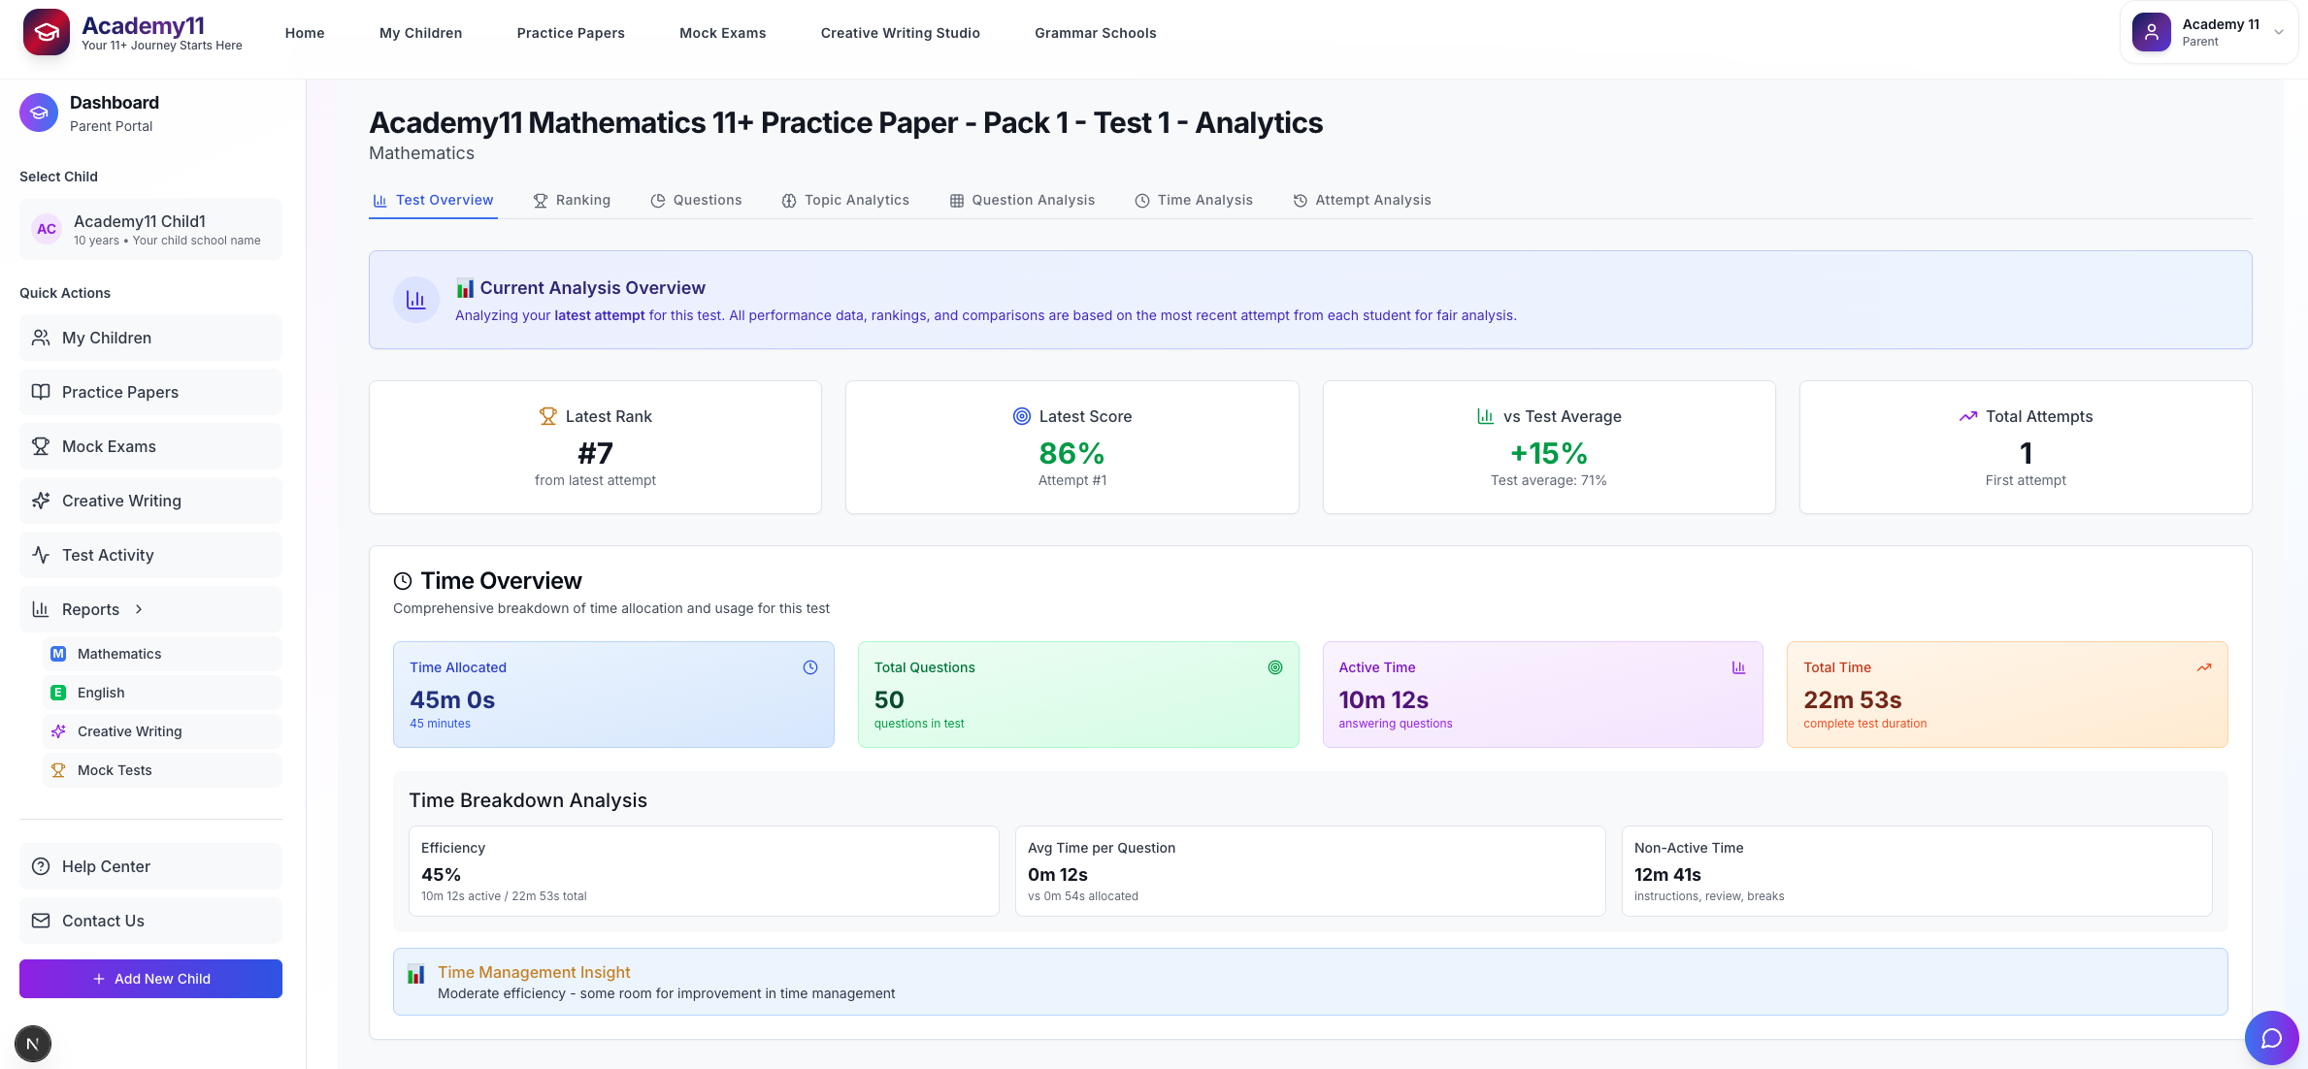Click the trophy icon beside Latest Rank
The image size is (2308, 1069).
548,416
